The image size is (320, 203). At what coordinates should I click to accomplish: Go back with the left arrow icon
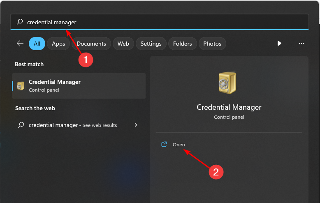coord(20,44)
